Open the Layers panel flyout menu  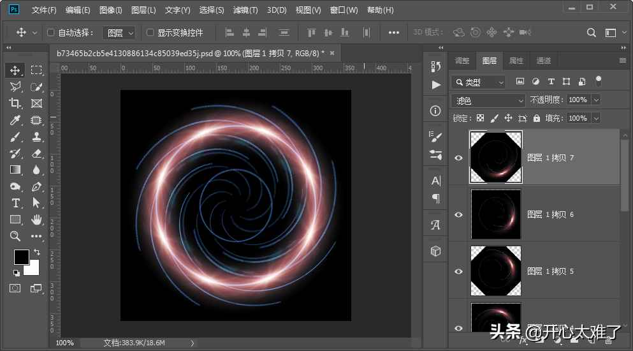click(x=623, y=60)
